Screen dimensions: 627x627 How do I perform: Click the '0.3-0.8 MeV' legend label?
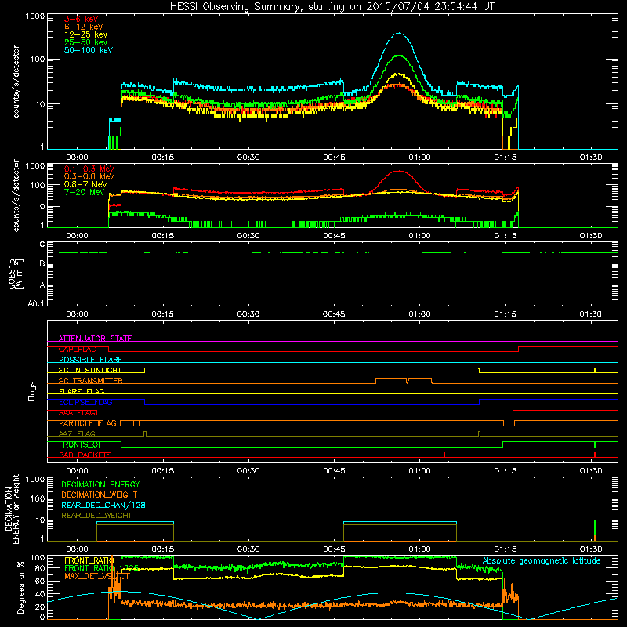89,176
